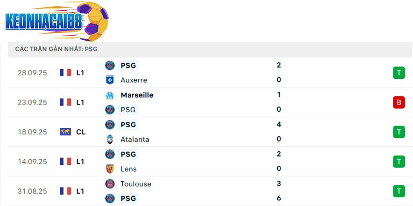413x206 pixels.
Task: Open the Toulouse team link
Action: (136, 184)
